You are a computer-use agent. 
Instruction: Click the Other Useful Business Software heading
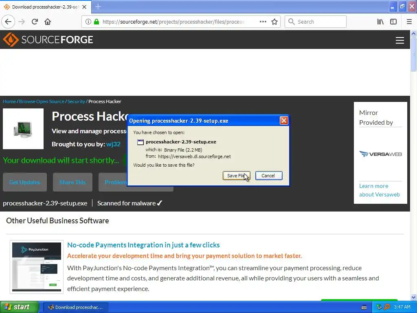click(x=57, y=220)
